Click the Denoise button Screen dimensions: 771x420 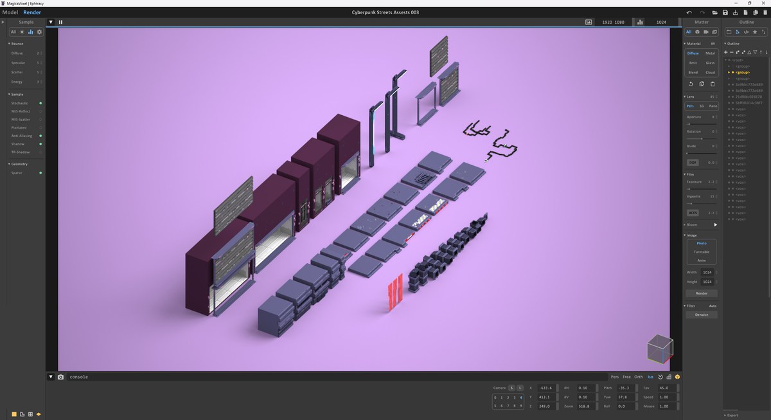coord(702,315)
